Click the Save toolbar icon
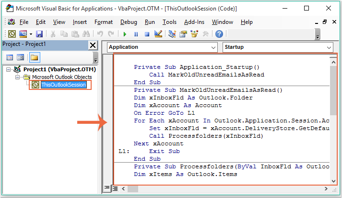Image resolution: width=342 pixels, height=198 pixels. click(39, 34)
